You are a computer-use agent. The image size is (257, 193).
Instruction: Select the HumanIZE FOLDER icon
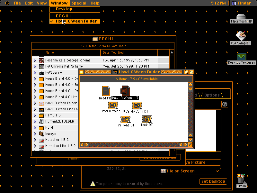(x=41, y=122)
